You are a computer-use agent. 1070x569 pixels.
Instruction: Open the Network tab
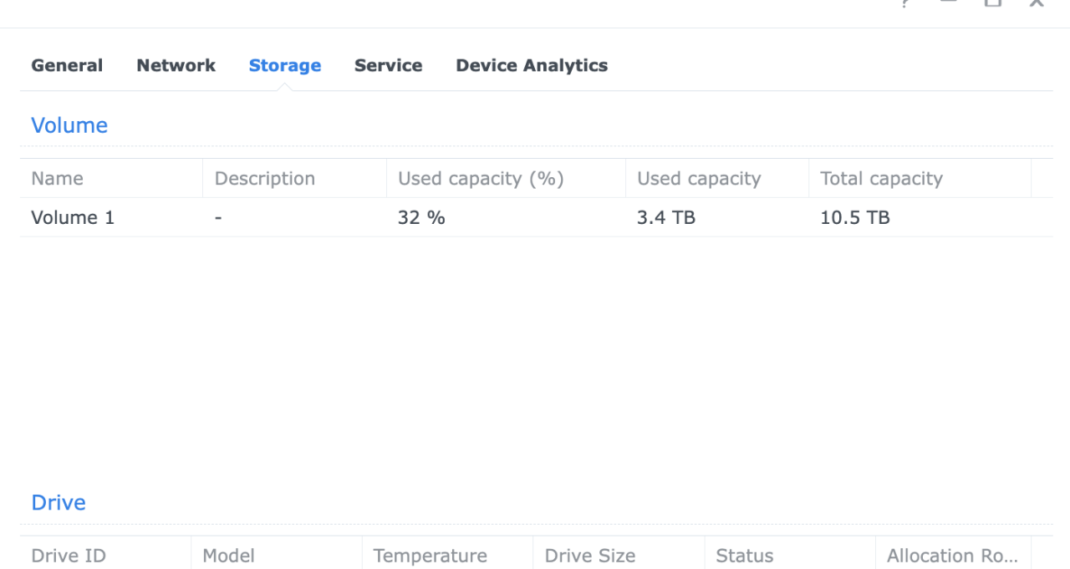(x=176, y=65)
